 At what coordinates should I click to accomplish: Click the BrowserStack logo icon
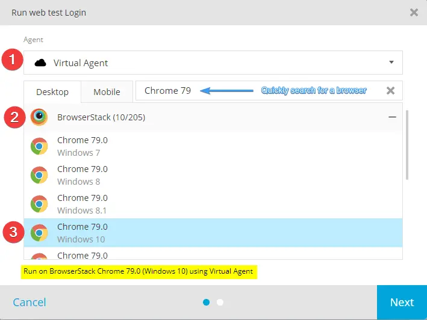point(39,117)
